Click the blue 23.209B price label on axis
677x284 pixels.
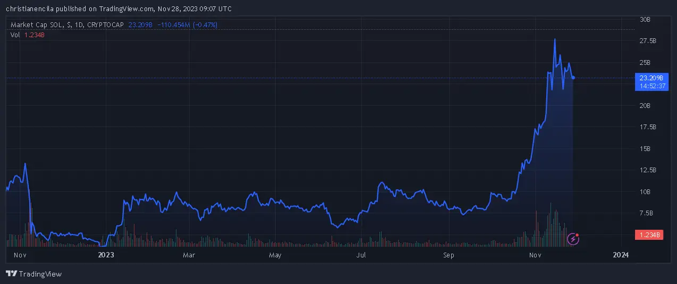tap(650, 78)
